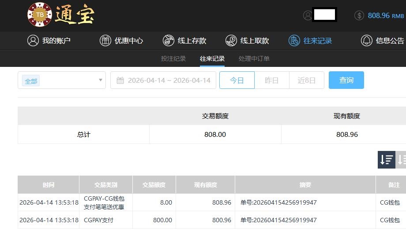Click the user avatar icon in header
This screenshot has height=235, width=406.
pos(308,15)
